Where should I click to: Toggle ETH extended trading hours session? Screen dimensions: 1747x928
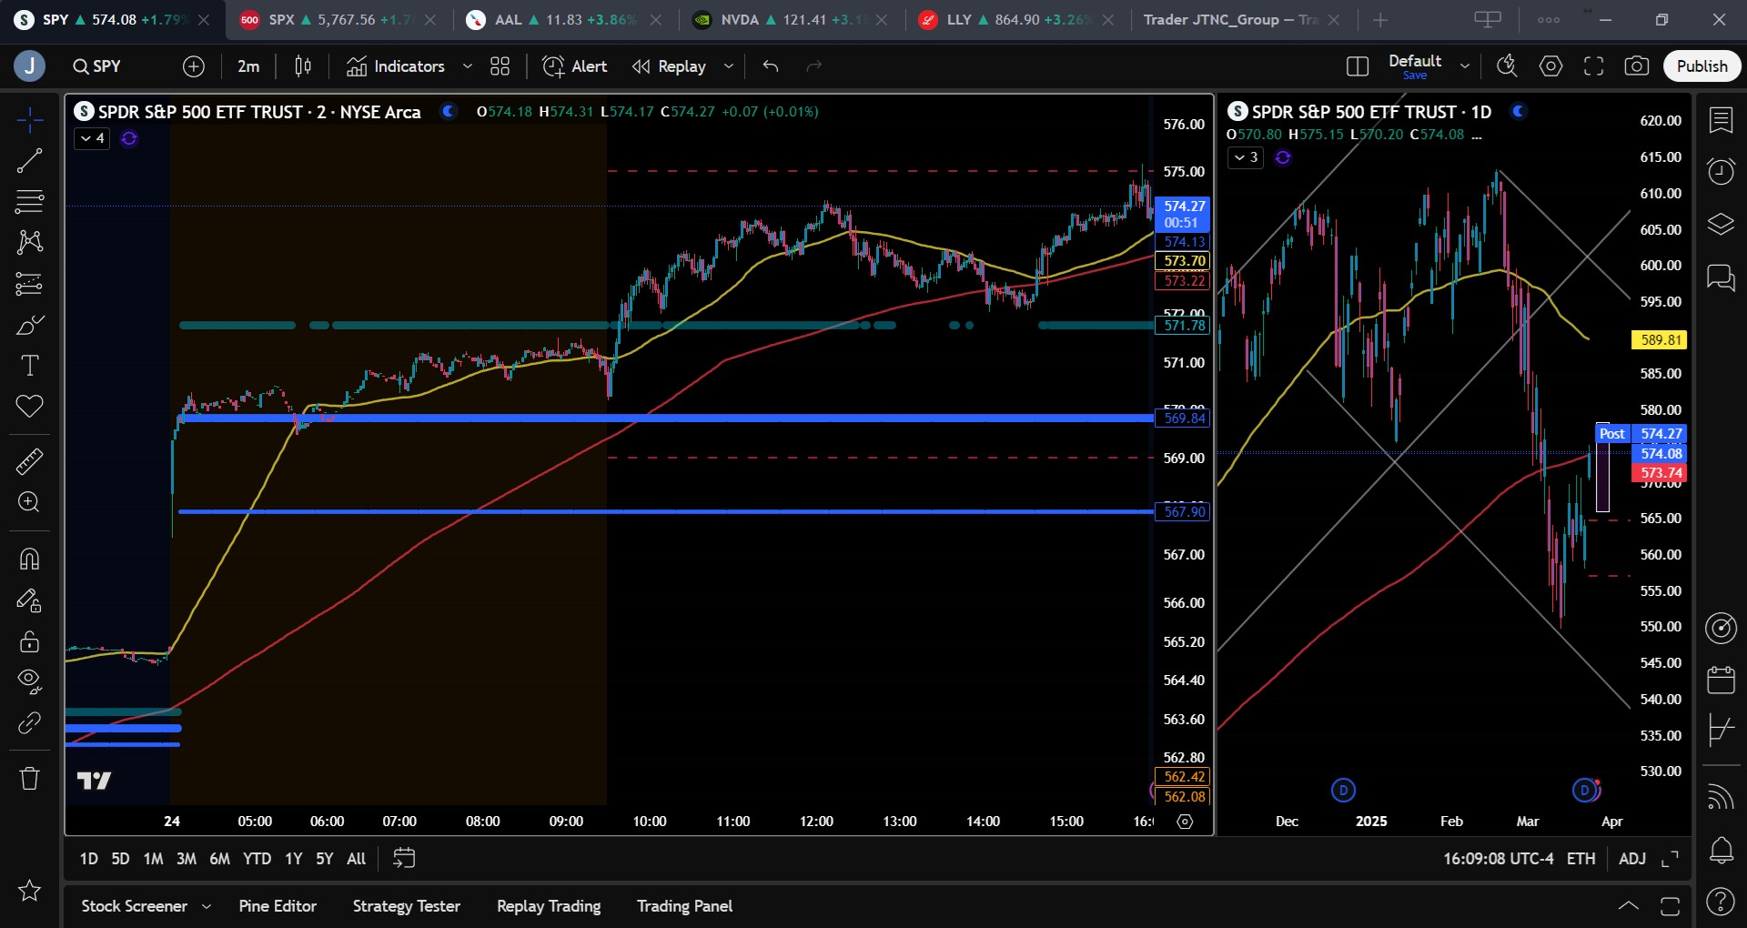[1580, 859]
